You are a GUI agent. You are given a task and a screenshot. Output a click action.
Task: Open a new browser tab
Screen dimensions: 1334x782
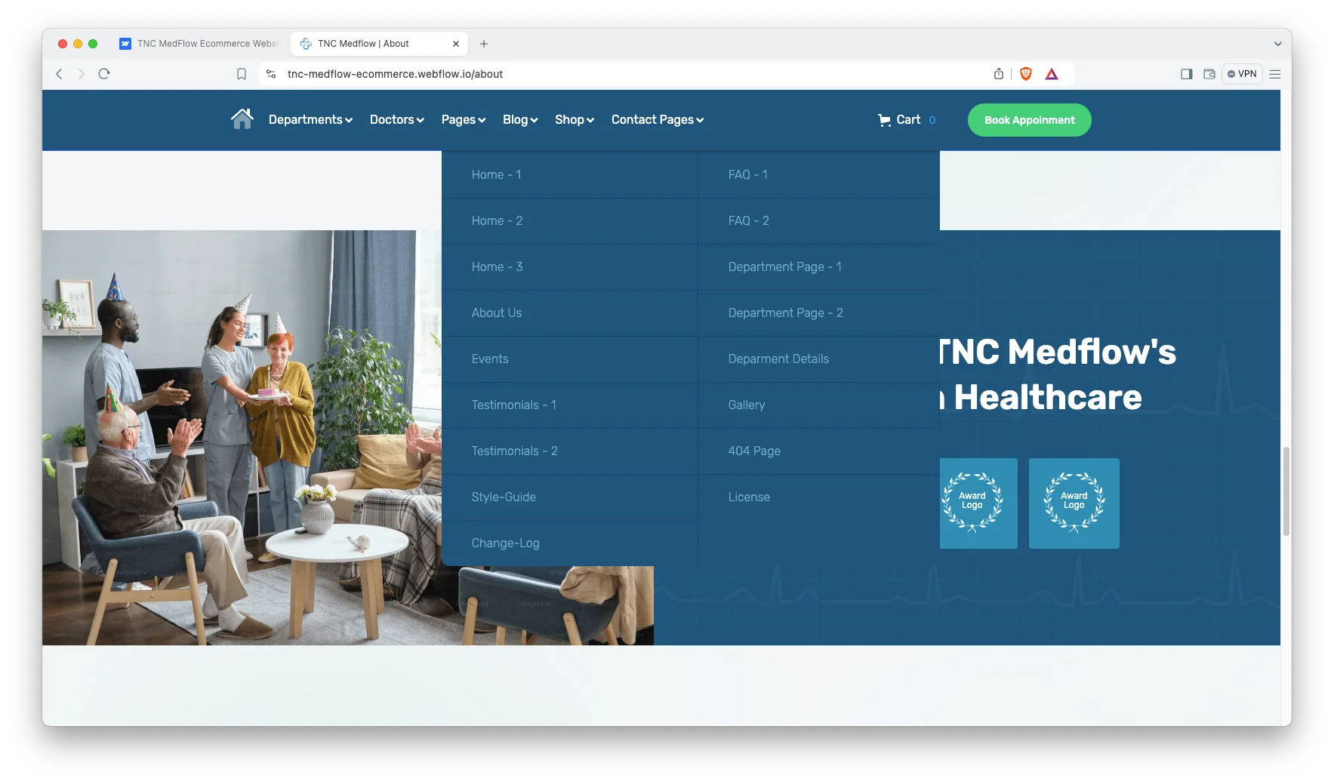click(x=484, y=44)
